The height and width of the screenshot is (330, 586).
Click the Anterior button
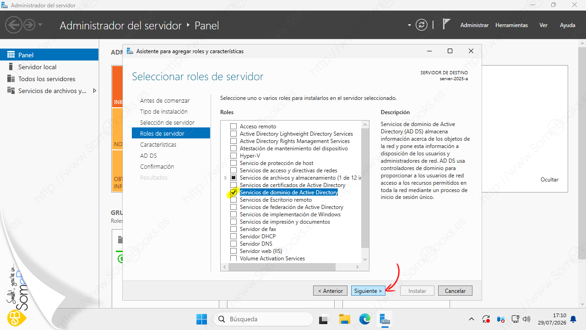[330, 291]
